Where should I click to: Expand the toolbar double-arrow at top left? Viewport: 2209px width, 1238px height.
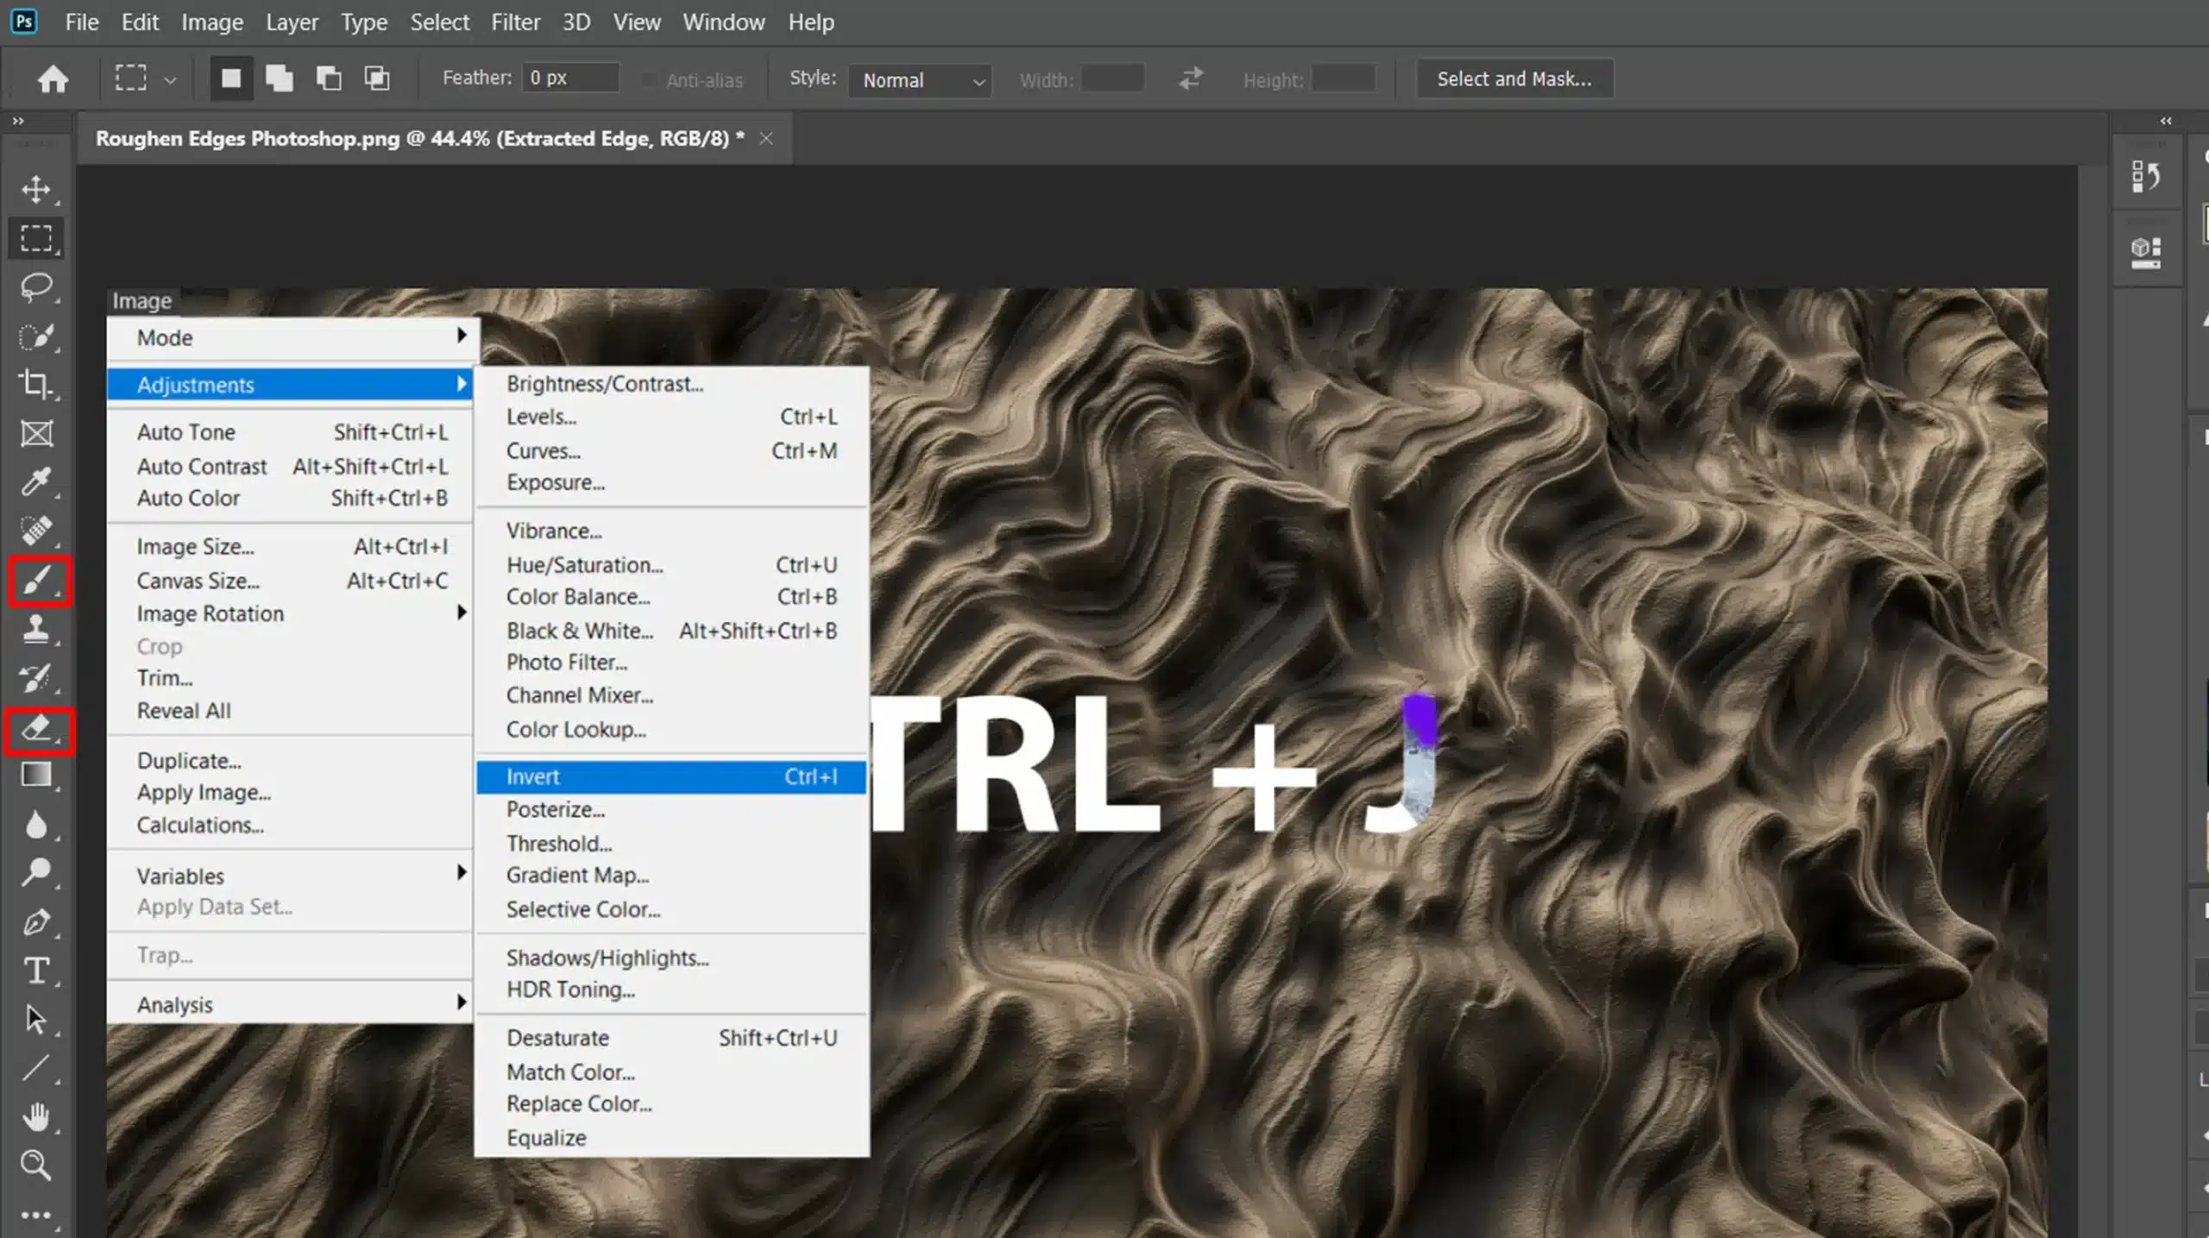coord(18,122)
